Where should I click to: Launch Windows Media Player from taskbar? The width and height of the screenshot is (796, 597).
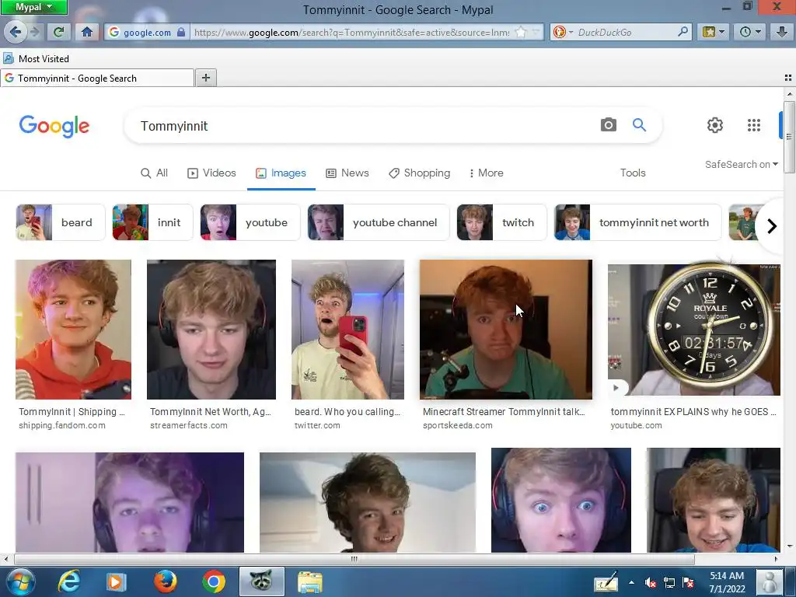pyautogui.click(x=116, y=581)
